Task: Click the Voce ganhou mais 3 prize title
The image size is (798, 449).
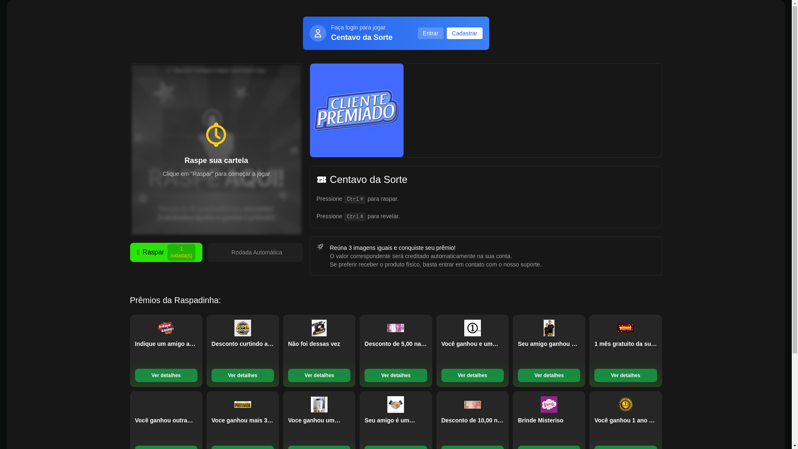Action: pos(243,420)
